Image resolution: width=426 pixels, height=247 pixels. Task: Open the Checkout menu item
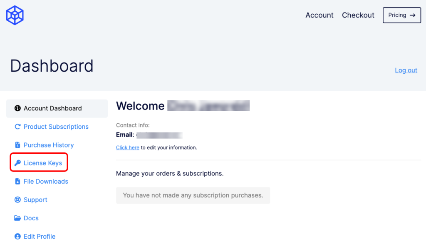click(358, 15)
